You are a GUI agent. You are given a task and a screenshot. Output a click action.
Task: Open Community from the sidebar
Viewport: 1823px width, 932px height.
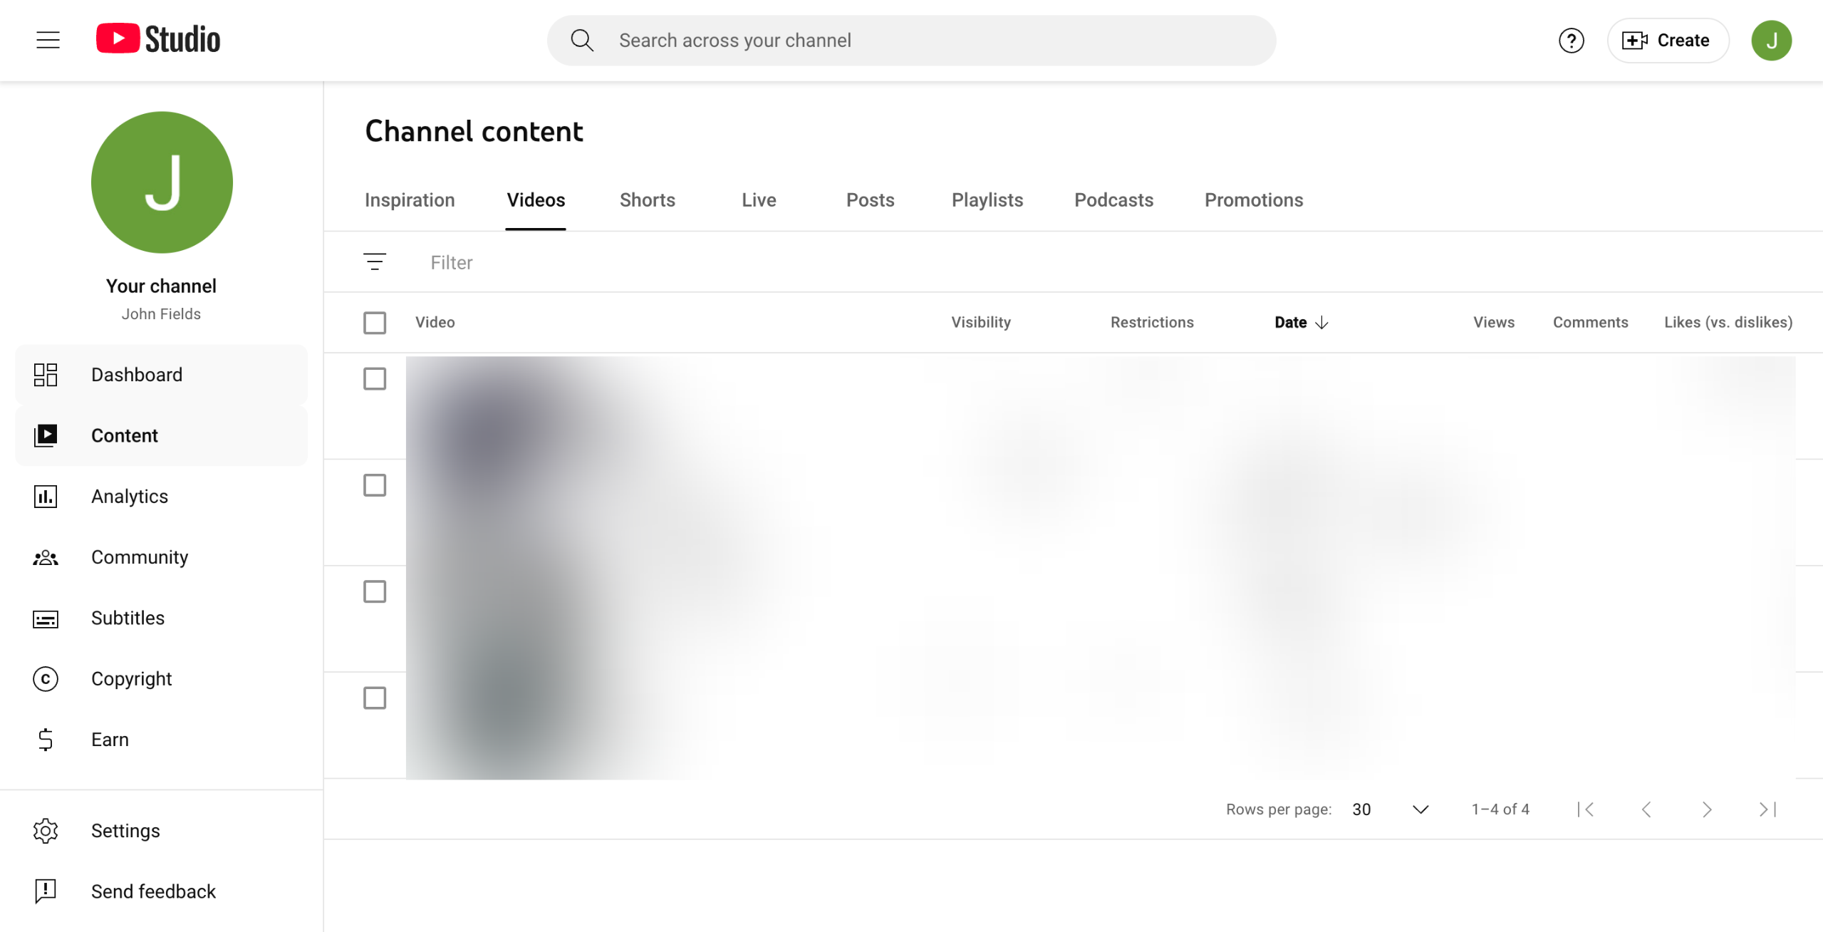click(139, 556)
